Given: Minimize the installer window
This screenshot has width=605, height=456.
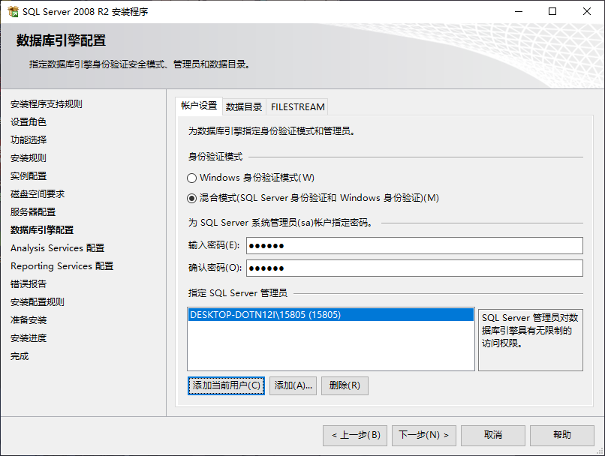Looking at the screenshot, I should pos(519,11).
